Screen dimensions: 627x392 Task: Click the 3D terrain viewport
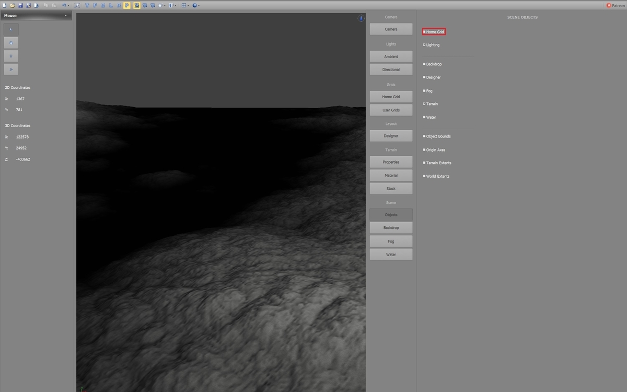click(x=221, y=202)
